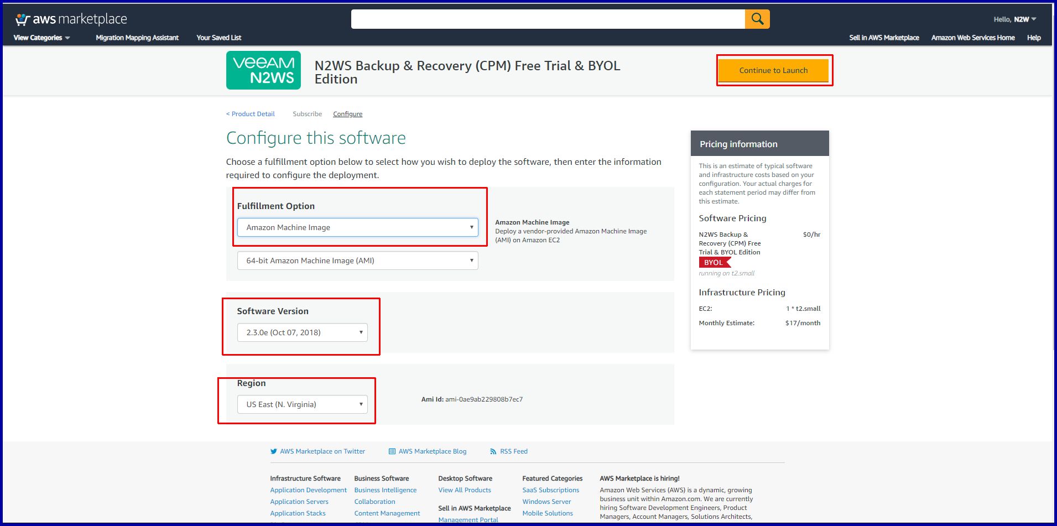Click the Pricing information header
Image resolution: width=1057 pixels, height=526 pixels.
click(760, 144)
